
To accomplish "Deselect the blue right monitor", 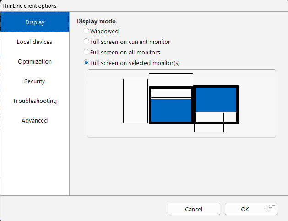I will coord(216,100).
